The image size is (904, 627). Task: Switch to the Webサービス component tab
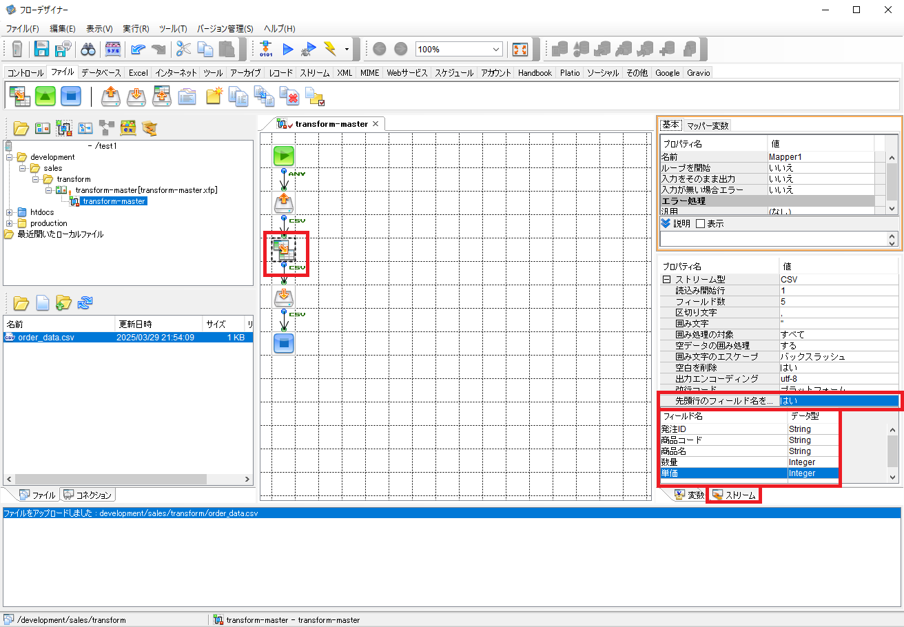coord(407,72)
